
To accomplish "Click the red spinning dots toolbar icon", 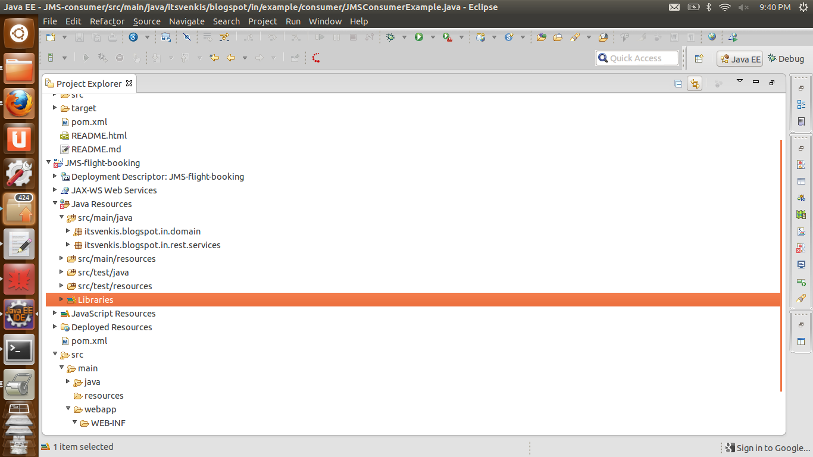I will pos(316,58).
